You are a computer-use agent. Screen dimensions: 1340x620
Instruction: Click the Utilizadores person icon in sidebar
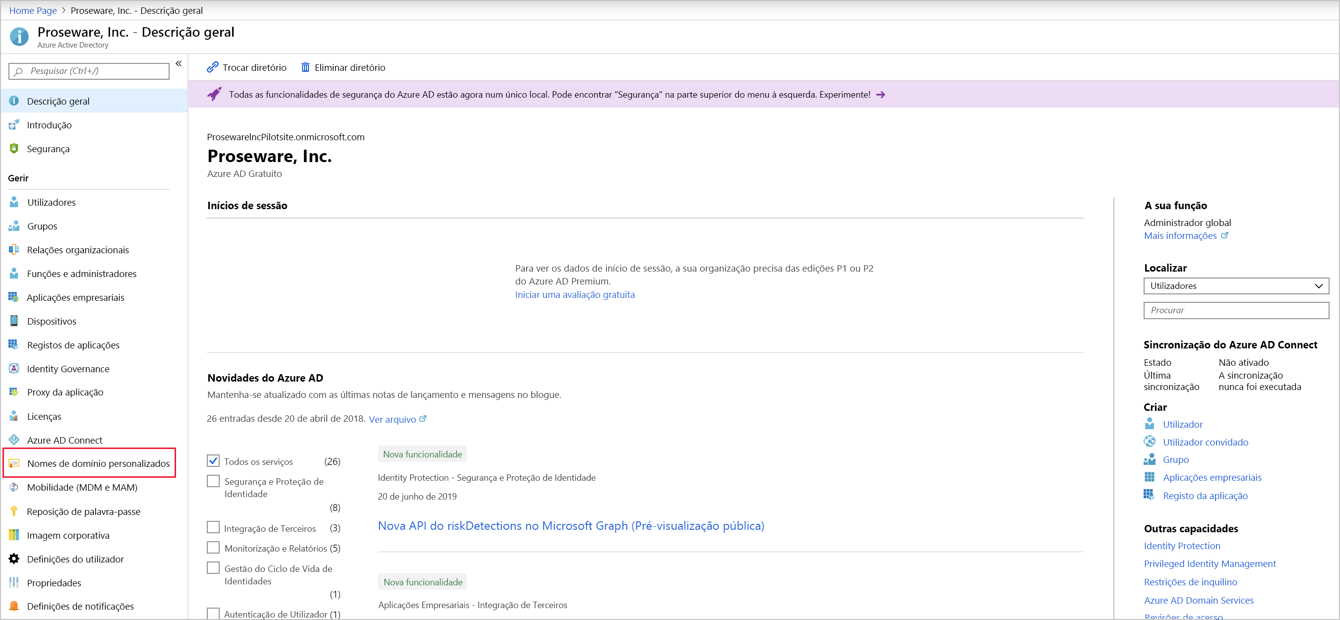(14, 202)
